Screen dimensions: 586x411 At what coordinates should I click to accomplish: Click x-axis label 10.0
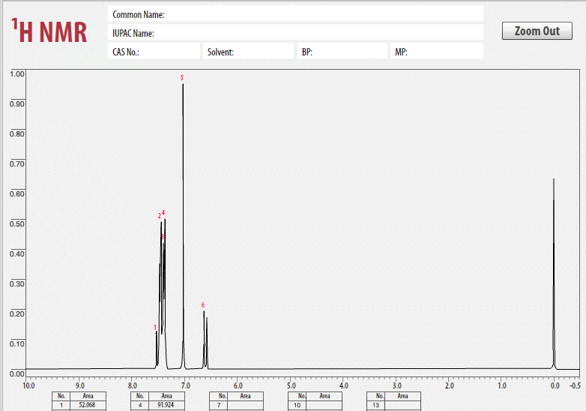pyautogui.click(x=28, y=385)
